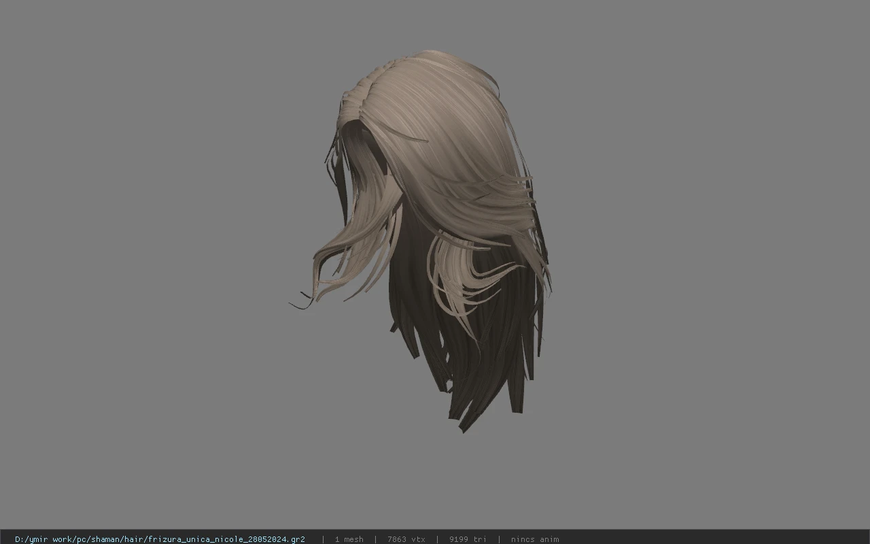870x544 pixels.
Task: Click the file path frizura_unica_nicole_28052024.gr2
Action: [x=160, y=539]
